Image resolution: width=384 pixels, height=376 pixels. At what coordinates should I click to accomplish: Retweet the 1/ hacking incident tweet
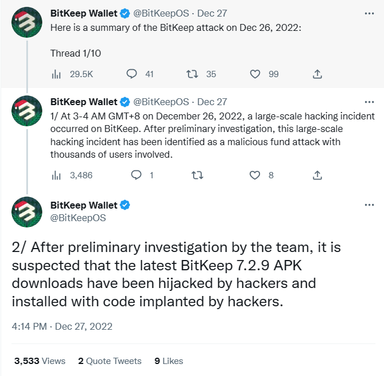197,175
